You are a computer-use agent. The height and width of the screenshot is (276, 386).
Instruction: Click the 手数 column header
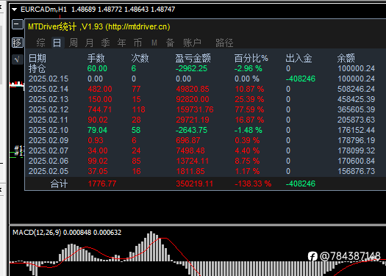pyautogui.click(x=96, y=59)
